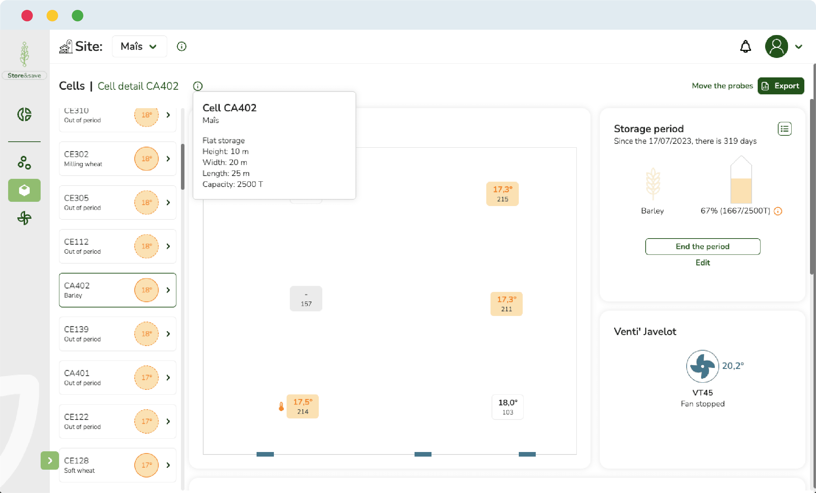Click the Store&save logo
The width and height of the screenshot is (816, 493).
(24, 60)
